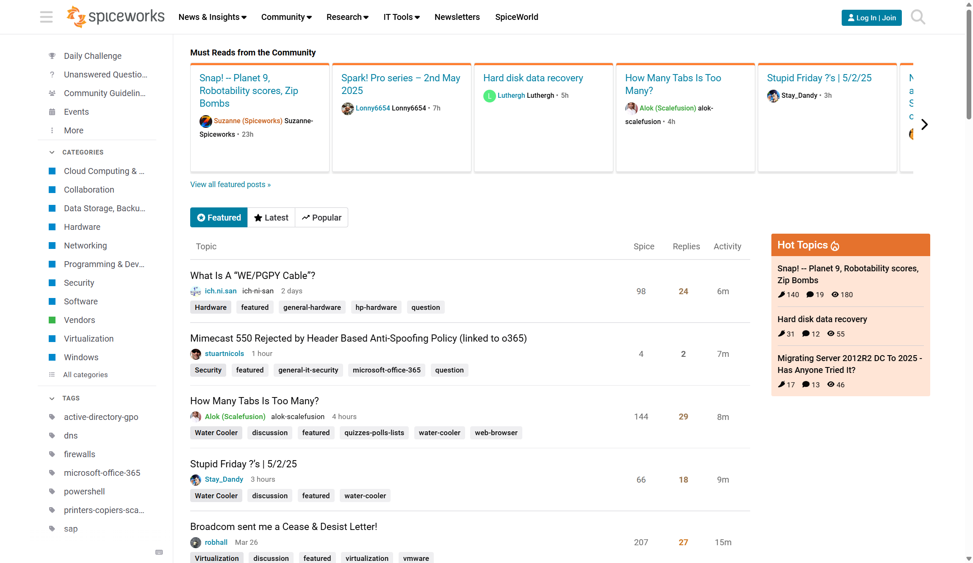Open the Virtualization category

point(89,339)
